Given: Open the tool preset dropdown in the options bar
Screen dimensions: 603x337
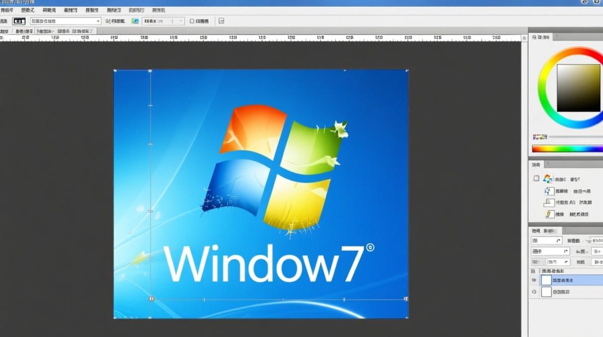Looking at the screenshot, I should [x=65, y=21].
